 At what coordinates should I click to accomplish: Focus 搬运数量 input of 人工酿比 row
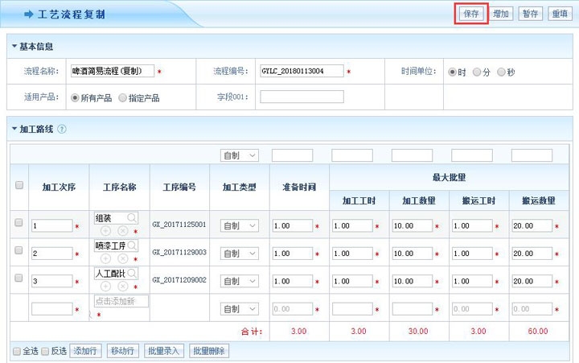[x=532, y=282]
